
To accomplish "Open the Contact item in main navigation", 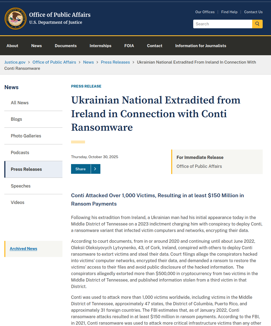I will pos(154,46).
